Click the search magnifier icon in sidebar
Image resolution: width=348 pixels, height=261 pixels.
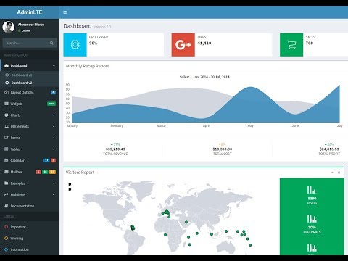coord(51,43)
